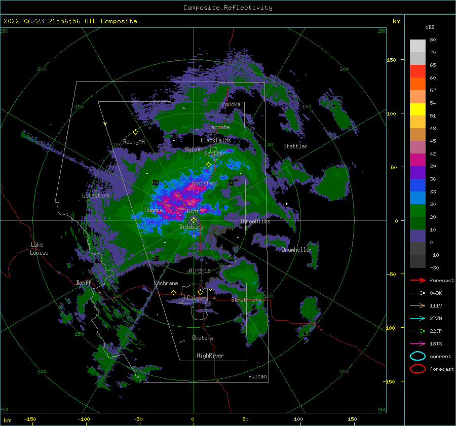
Task: Click the Drumheller town label
Action: point(297,250)
